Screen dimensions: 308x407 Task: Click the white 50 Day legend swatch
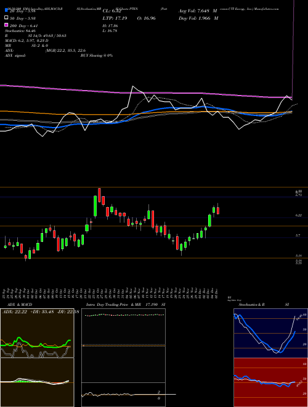[6, 18]
